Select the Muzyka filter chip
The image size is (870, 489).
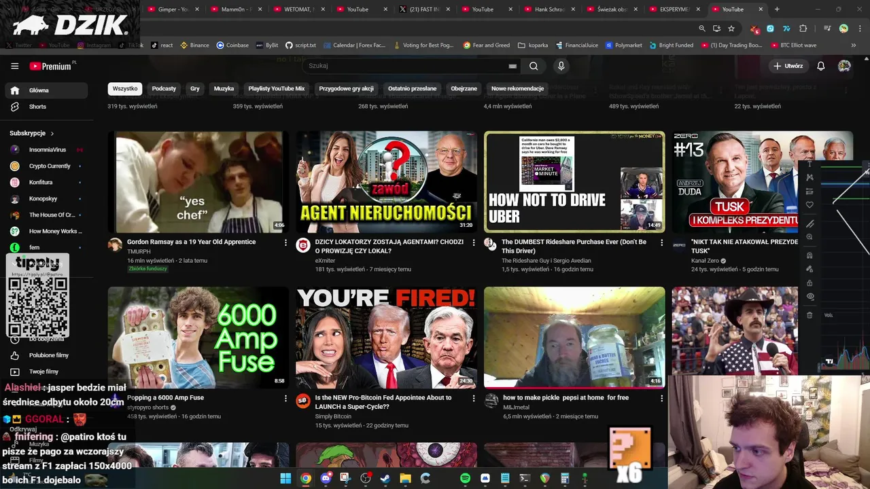click(224, 88)
